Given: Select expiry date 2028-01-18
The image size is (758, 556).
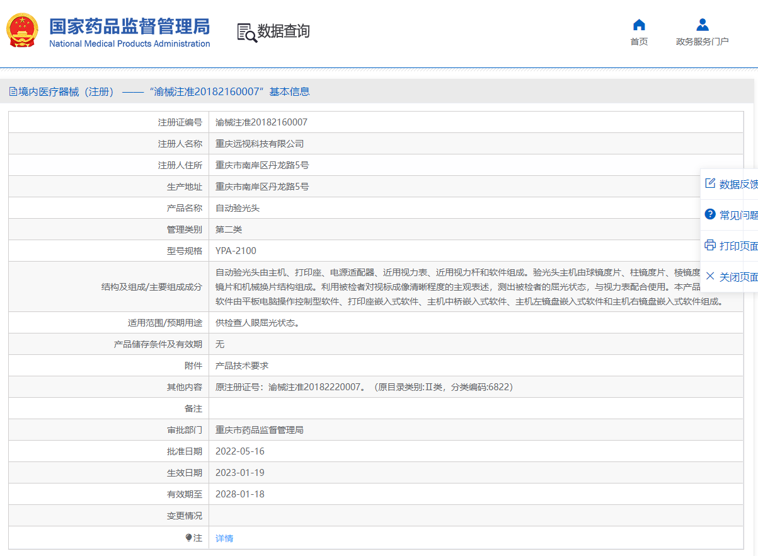Looking at the screenshot, I should [x=240, y=494].
